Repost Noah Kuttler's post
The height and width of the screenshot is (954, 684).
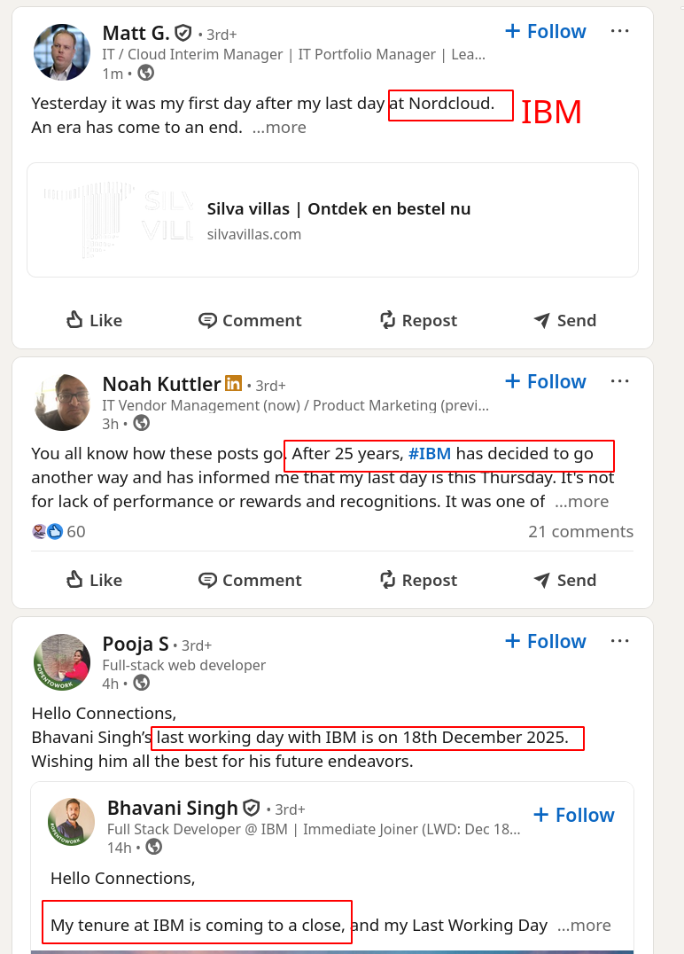pos(418,580)
